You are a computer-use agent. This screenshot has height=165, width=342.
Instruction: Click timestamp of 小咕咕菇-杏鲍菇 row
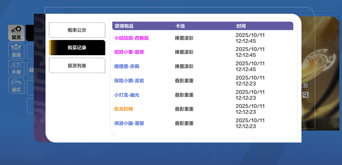(250, 38)
